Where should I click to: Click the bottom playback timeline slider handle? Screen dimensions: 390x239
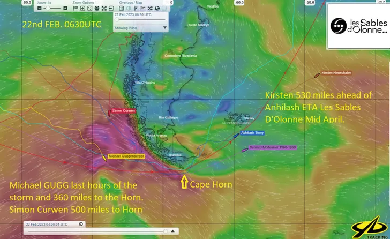tap(165, 231)
